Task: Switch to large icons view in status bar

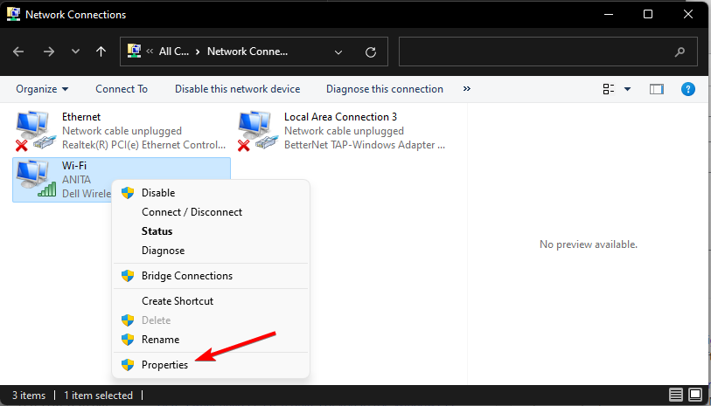Action: pyautogui.click(x=695, y=396)
